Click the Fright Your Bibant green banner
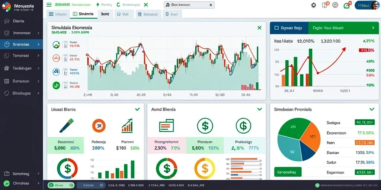This screenshot has width=381, height=190. pos(343,28)
